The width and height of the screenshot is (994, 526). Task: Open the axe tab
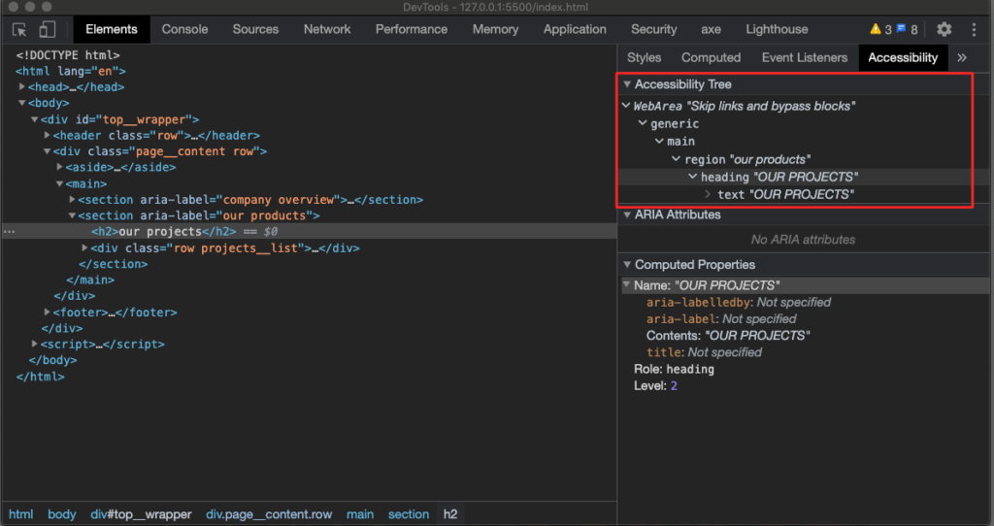(x=711, y=29)
